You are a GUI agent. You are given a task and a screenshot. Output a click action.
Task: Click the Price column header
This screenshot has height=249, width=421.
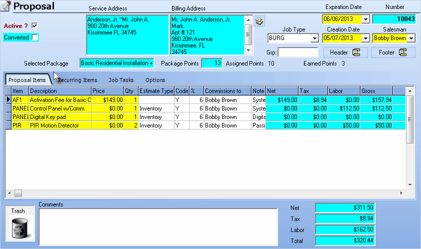(x=107, y=91)
